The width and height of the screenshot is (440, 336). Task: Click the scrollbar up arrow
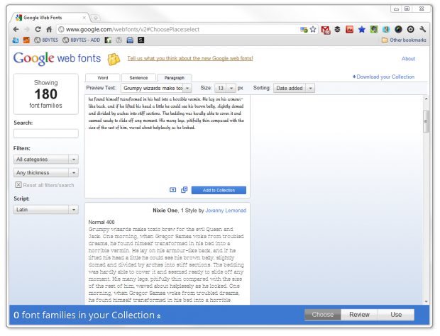[x=426, y=99]
